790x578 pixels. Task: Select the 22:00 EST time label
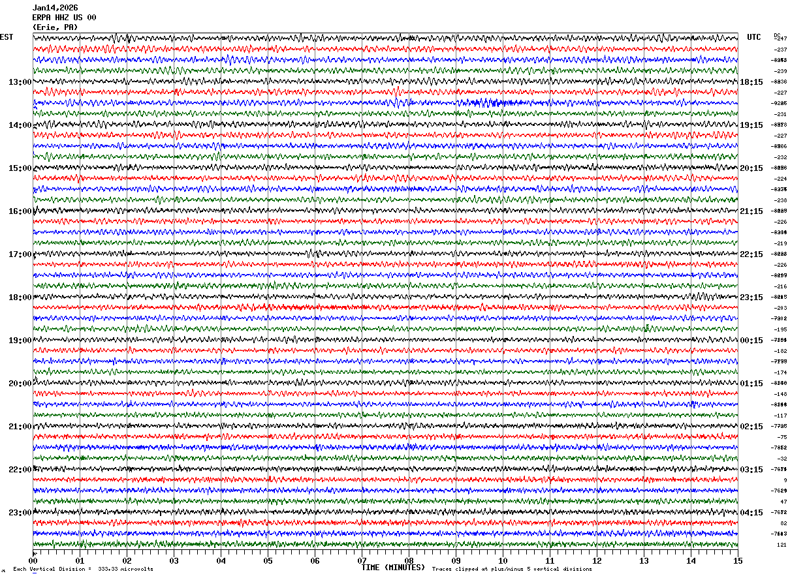(20, 470)
